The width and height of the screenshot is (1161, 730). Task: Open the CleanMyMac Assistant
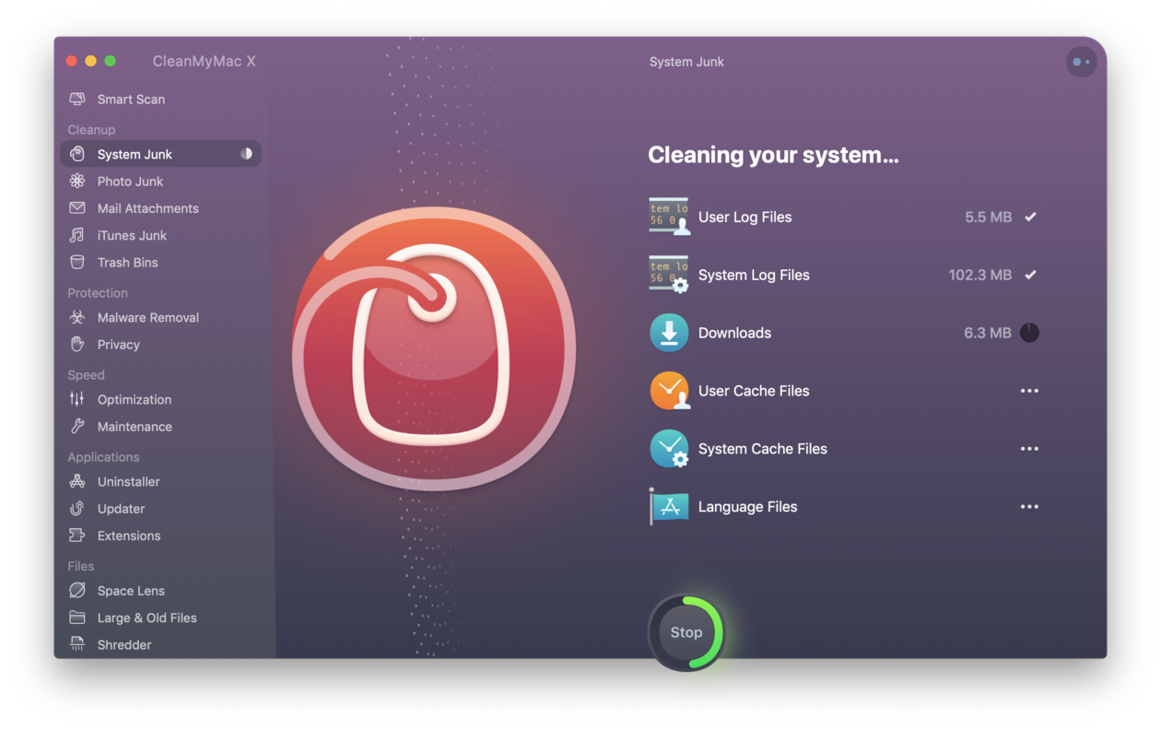coord(1081,61)
